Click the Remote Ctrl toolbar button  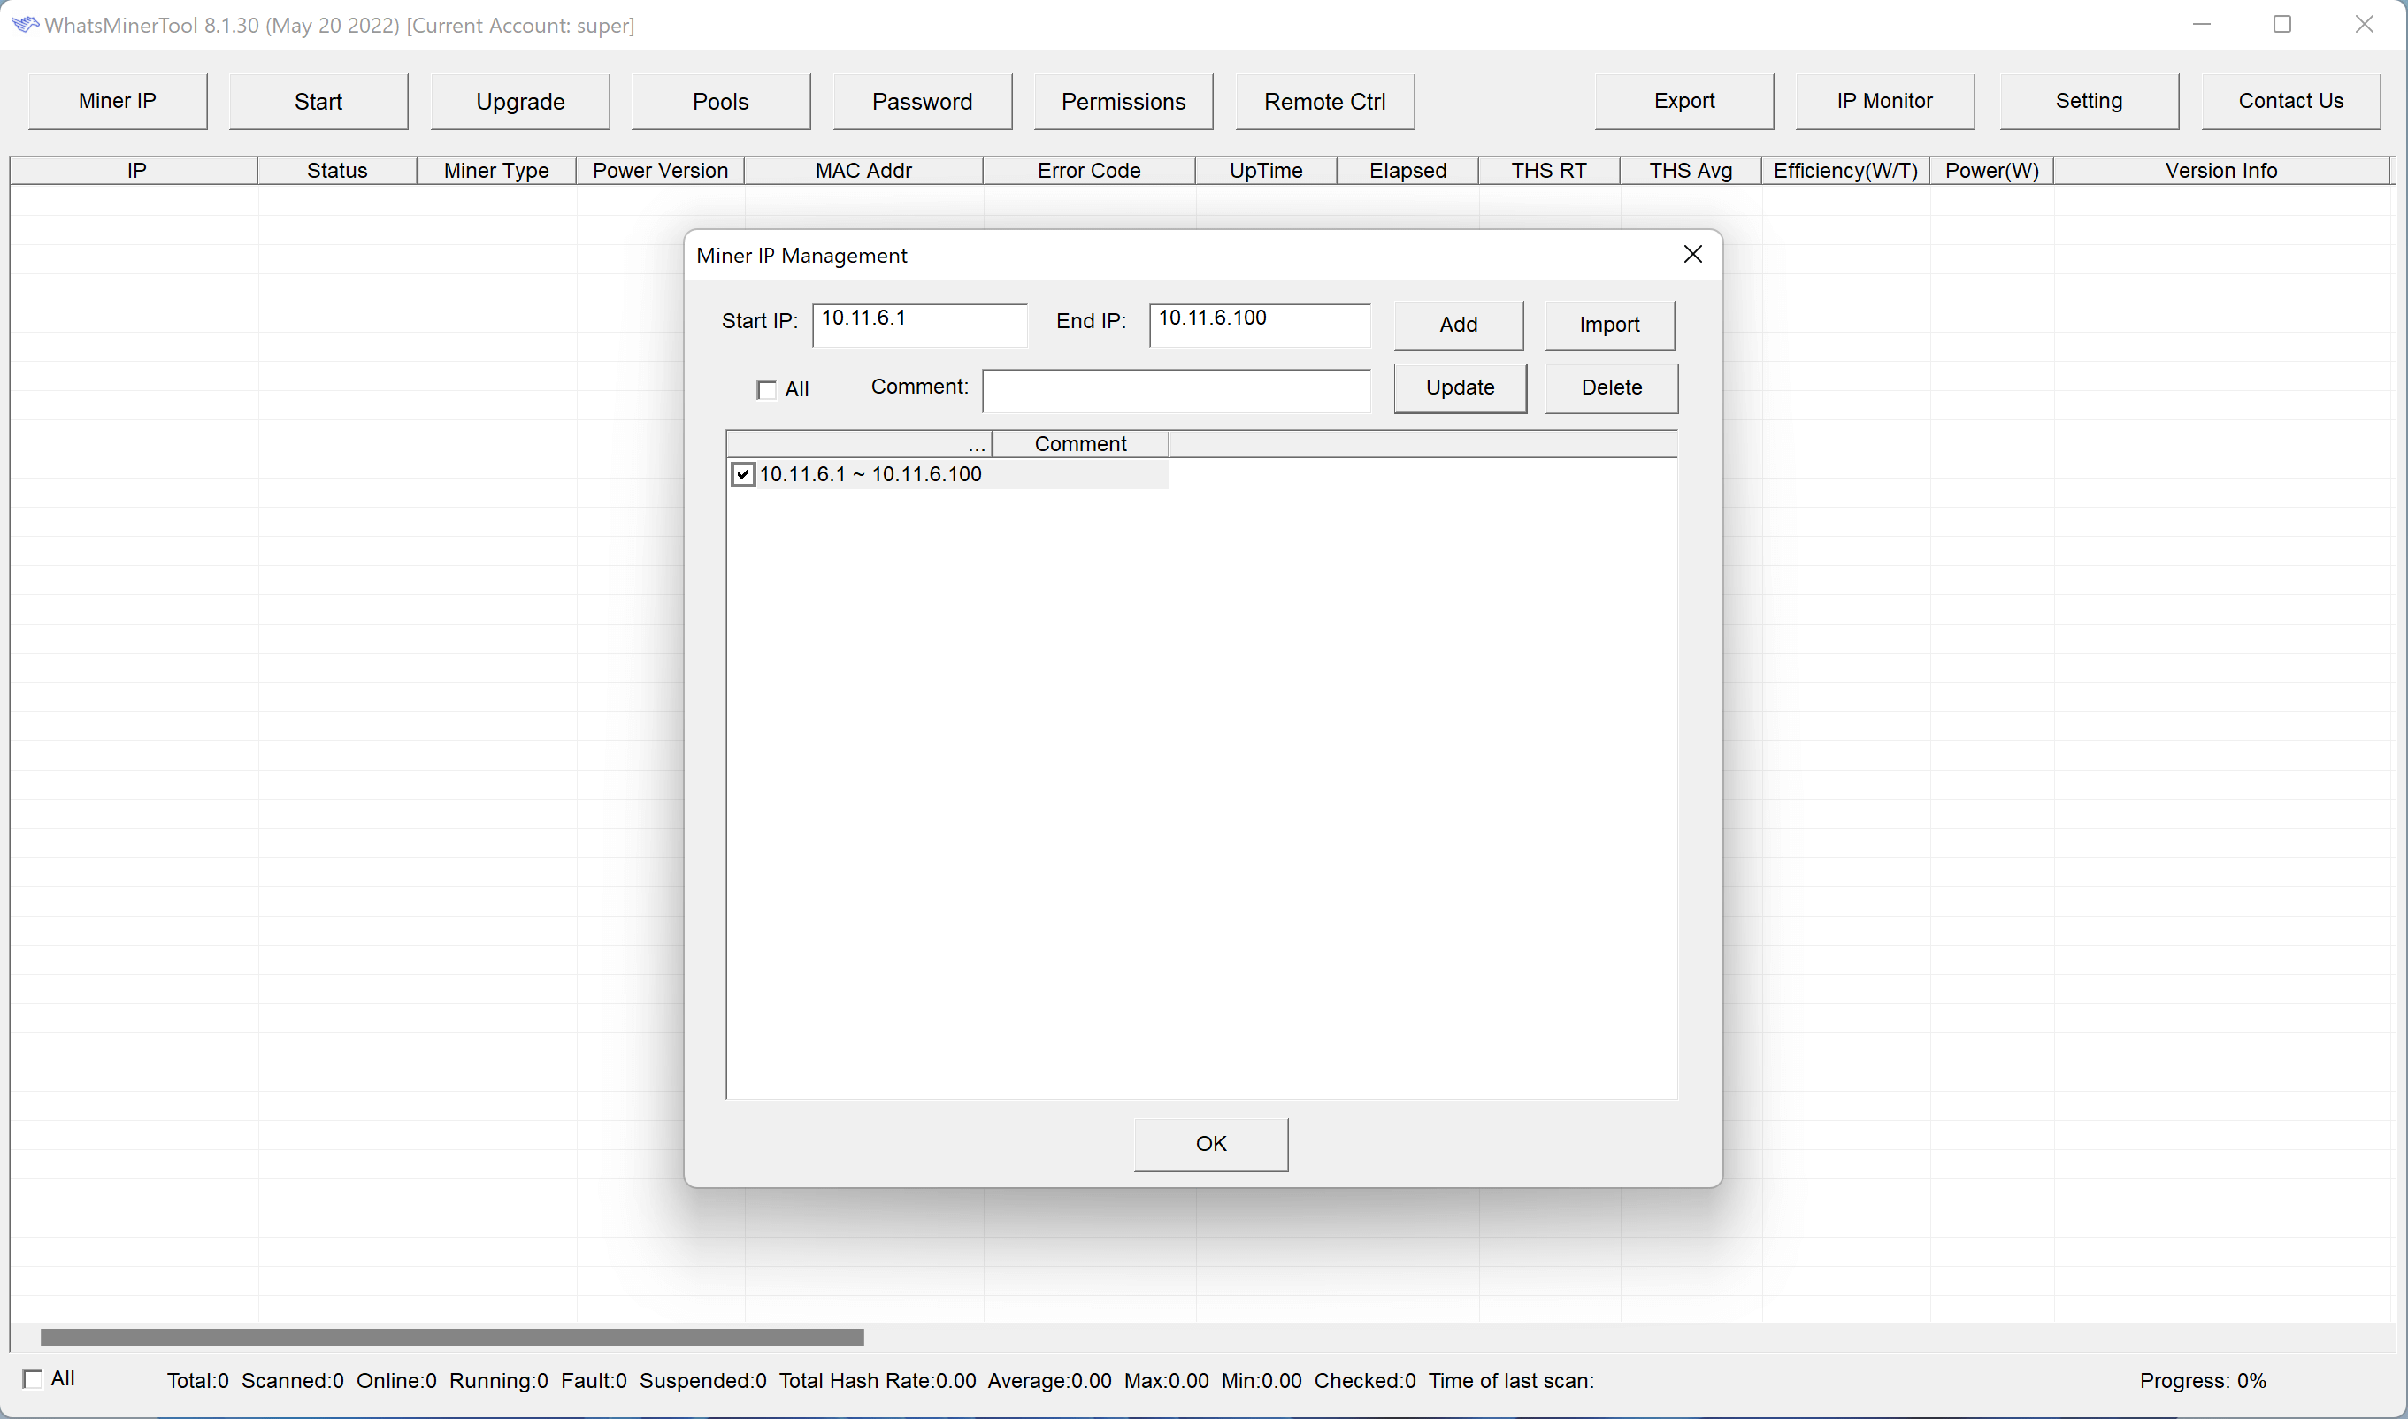(x=1325, y=102)
